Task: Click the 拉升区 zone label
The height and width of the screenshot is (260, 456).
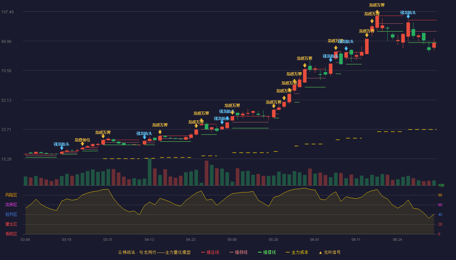Action: [x=11, y=214]
